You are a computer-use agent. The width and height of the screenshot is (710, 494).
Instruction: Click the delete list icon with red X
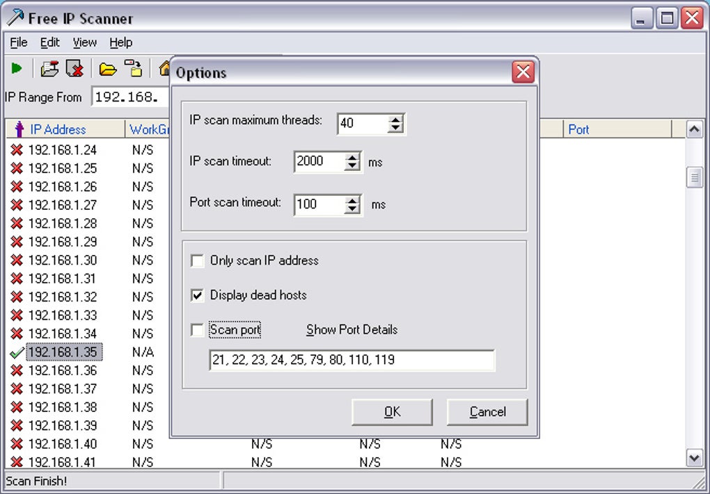pyautogui.click(x=74, y=69)
